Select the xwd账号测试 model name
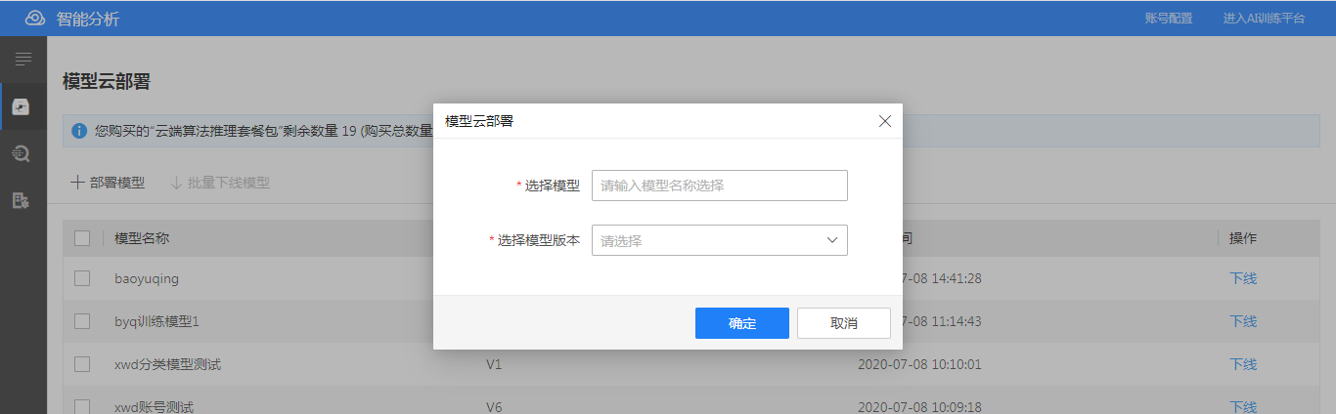The width and height of the screenshot is (1336, 414). tap(154, 406)
